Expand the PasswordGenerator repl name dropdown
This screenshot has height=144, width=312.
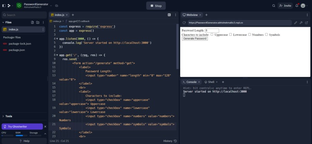tap(51, 6)
